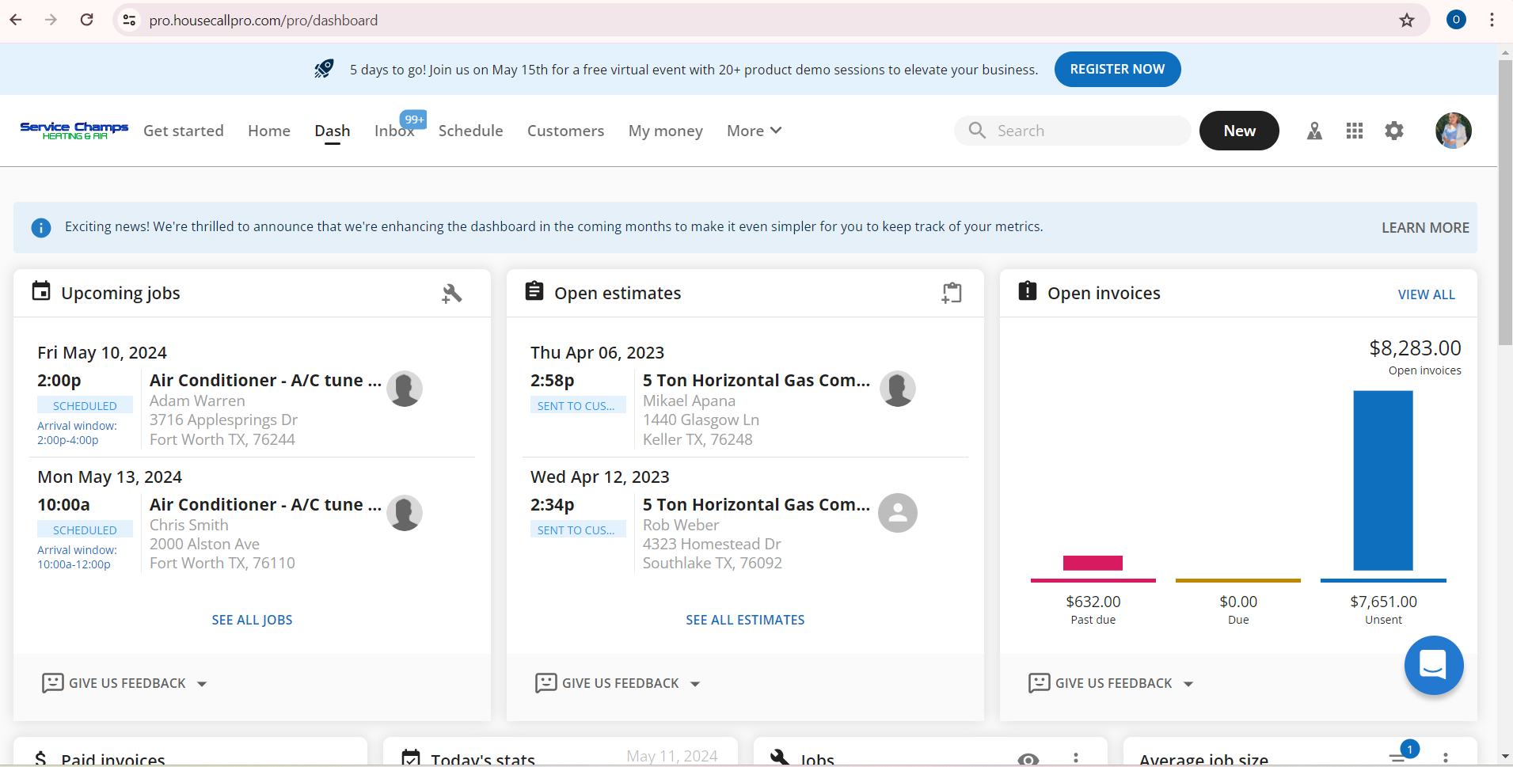Reload the page in the browser
The height and width of the screenshot is (767, 1513).
tap(87, 21)
